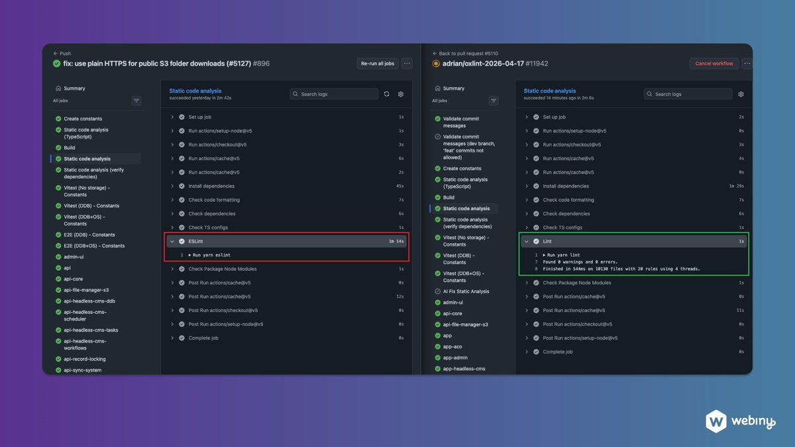This screenshot has width=795, height=447.
Task: Click Search logs field in right window
Action: click(x=688, y=94)
